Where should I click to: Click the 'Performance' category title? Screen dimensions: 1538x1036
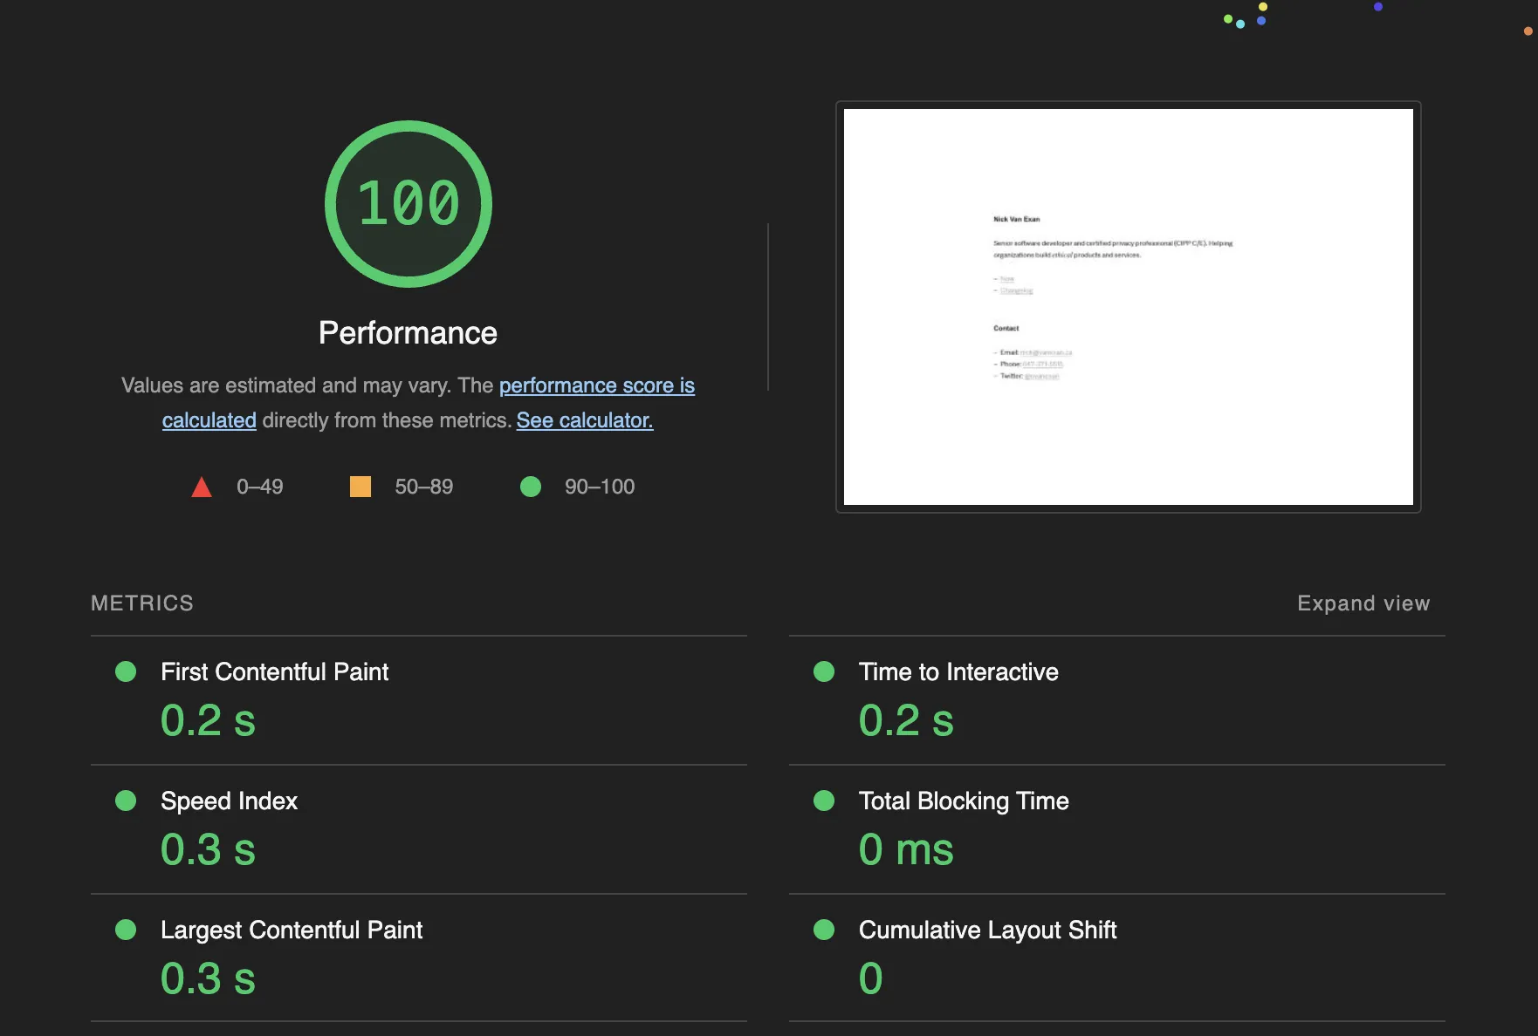pyautogui.click(x=408, y=333)
